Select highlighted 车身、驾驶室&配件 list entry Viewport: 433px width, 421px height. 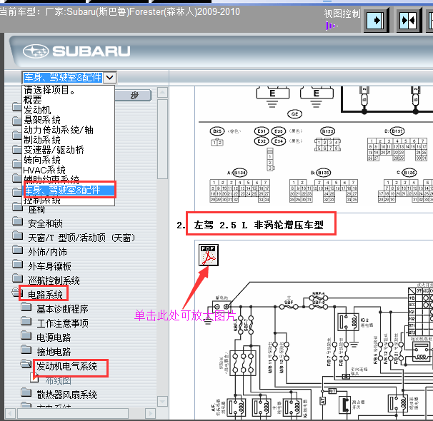69,190
